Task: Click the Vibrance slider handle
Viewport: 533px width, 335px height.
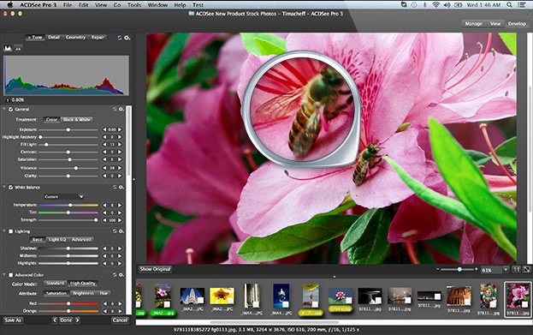Action: [76, 168]
